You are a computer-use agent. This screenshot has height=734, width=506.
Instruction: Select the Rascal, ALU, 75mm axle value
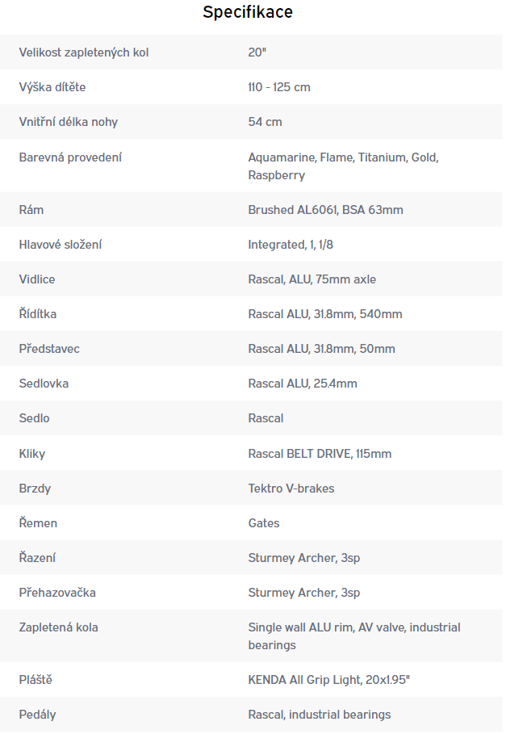click(312, 279)
